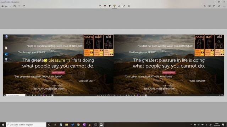Switch to Snip & Sketch taskbar icon
Screen dimensions: 227x127
click(101, 125)
